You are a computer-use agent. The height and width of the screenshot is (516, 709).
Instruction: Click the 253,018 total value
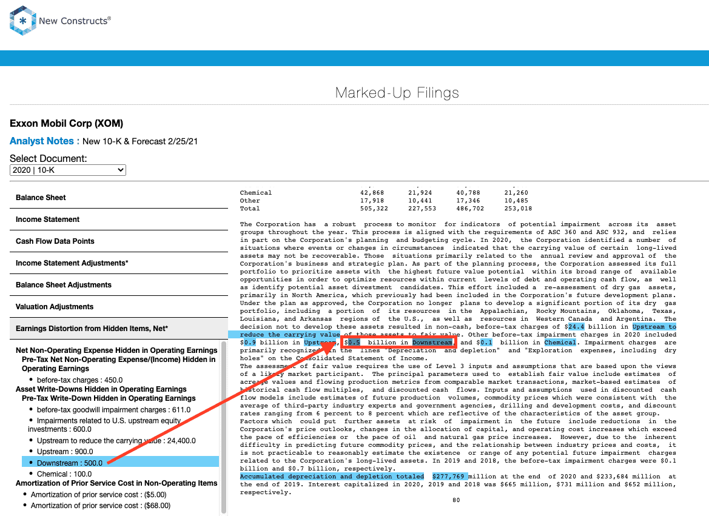518,209
